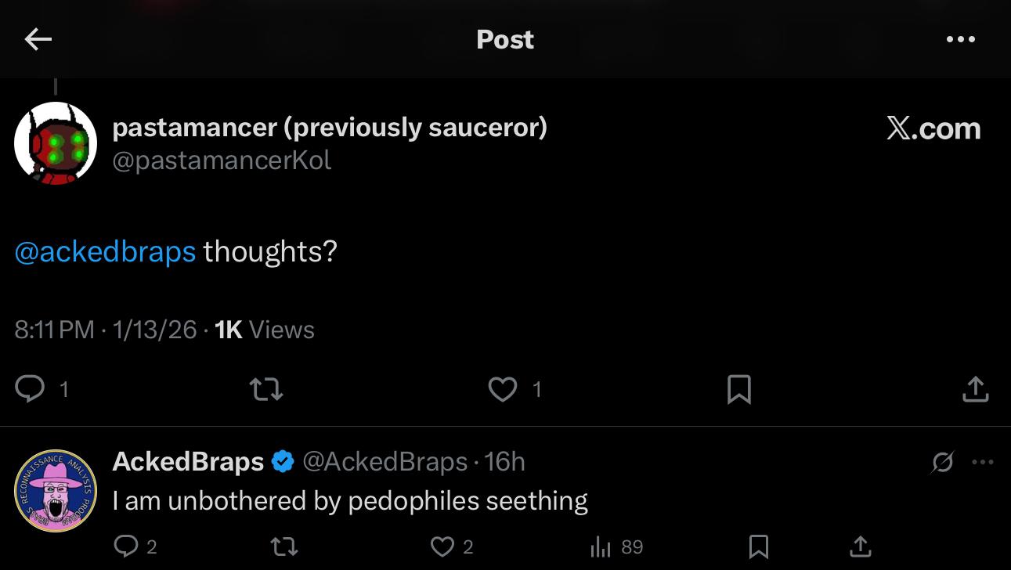This screenshot has width=1011, height=570.
Task: Reply to pastamancer's post via comment icon
Action: (31, 388)
